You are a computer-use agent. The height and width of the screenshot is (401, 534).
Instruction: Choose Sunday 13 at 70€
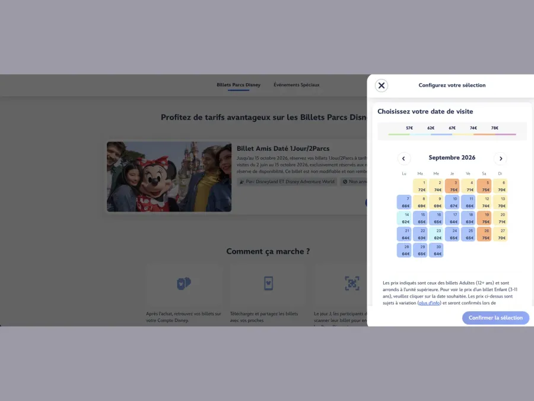coord(500,202)
